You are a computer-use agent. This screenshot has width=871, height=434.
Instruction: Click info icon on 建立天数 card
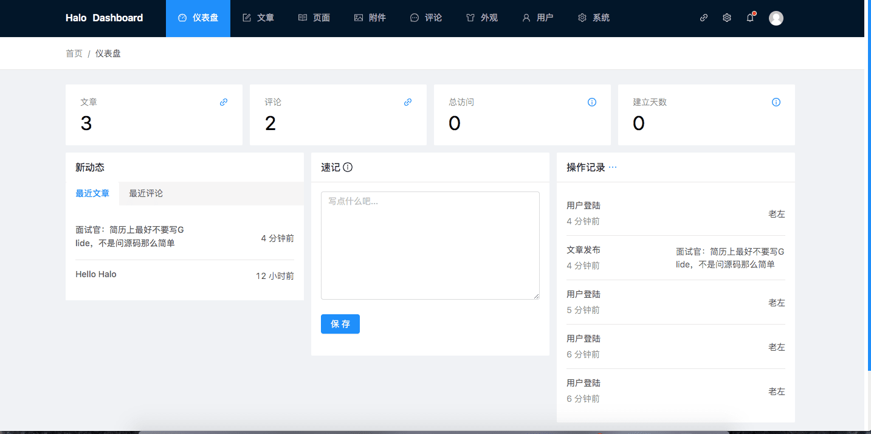pos(776,102)
